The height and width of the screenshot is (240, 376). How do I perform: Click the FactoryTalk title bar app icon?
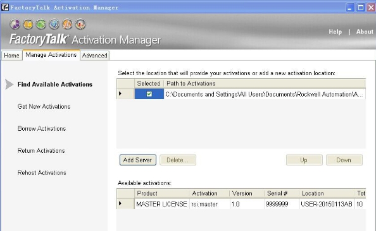click(x=5, y=7)
